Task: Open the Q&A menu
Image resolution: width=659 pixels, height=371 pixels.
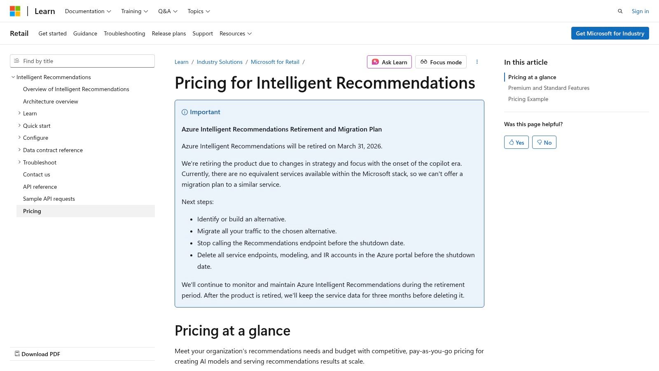Action: tap(167, 11)
